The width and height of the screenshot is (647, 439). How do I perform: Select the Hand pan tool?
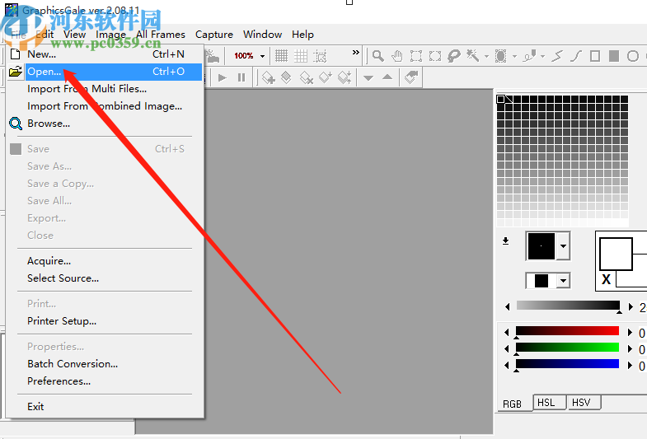[x=397, y=56]
